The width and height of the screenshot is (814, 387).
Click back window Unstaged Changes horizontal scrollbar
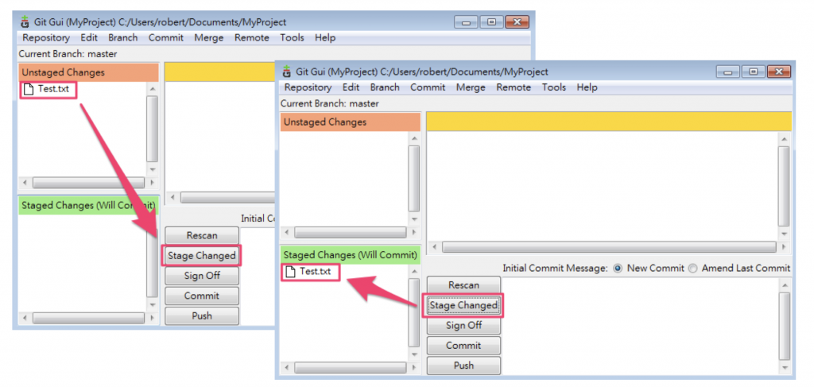tap(88, 183)
